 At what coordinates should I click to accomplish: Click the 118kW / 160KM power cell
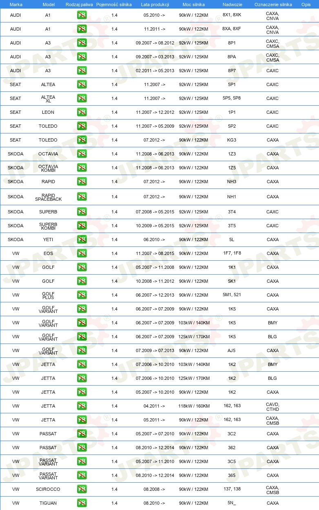(194, 406)
